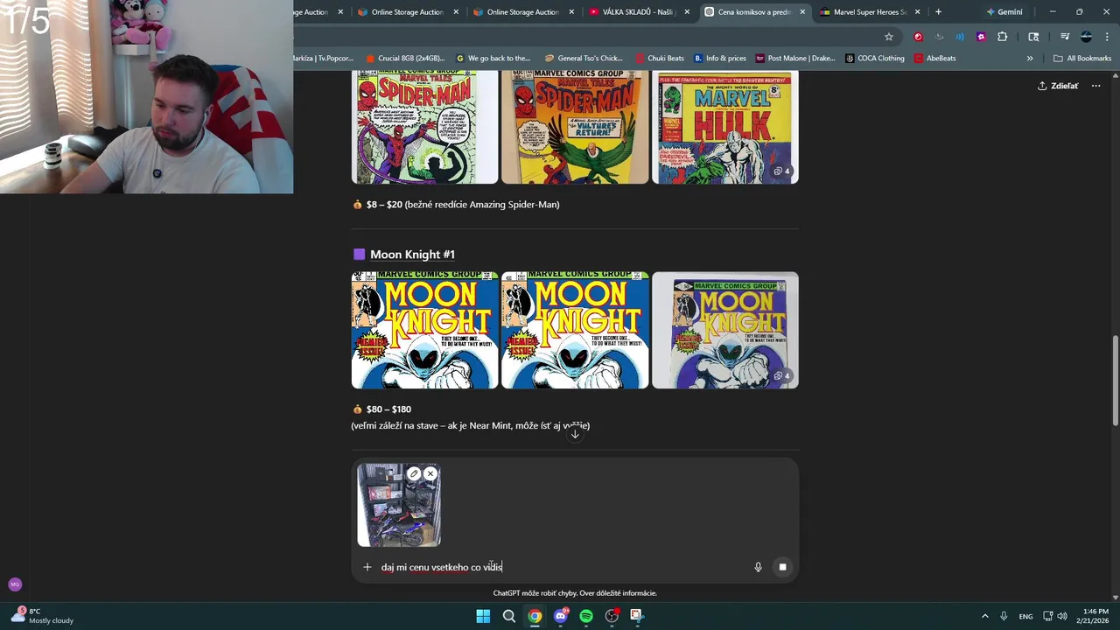1120x630 pixels.
Task: Open the Gemini button in the tab bar
Action: [1004, 12]
